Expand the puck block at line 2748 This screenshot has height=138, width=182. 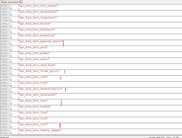pos(11,50)
